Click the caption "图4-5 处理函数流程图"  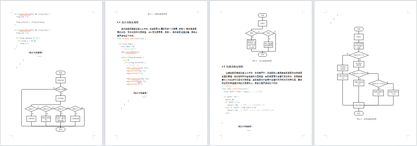366,119
